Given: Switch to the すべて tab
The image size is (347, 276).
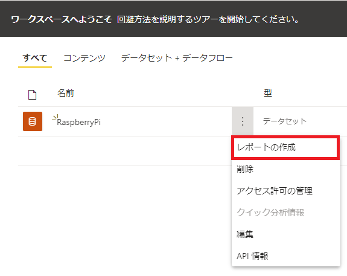Looking at the screenshot, I should tap(35, 58).
